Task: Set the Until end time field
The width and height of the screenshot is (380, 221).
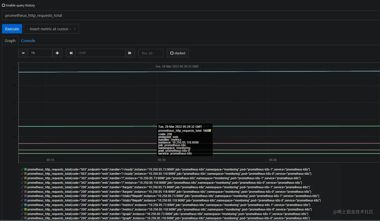Action: (100, 53)
